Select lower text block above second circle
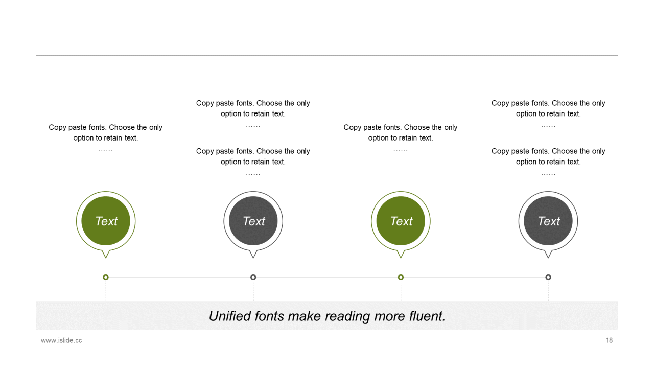Screen dimensions: 654x368 coord(253,162)
